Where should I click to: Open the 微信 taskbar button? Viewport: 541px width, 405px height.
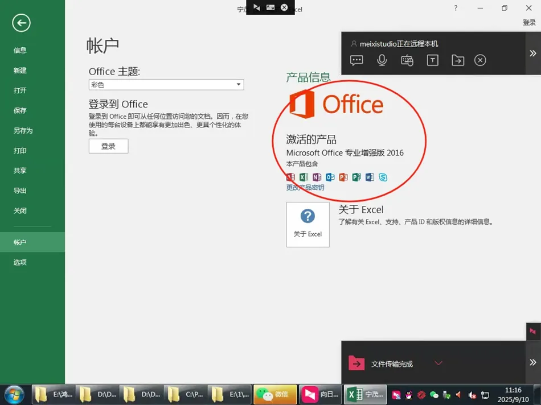275,394
